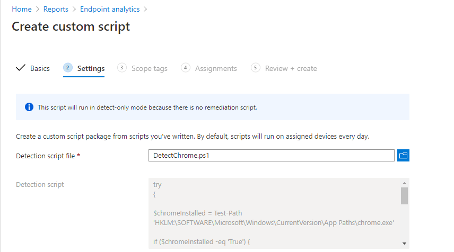Browse for detection script file using folder icon
This screenshot has width=454, height=252.
(x=403, y=155)
